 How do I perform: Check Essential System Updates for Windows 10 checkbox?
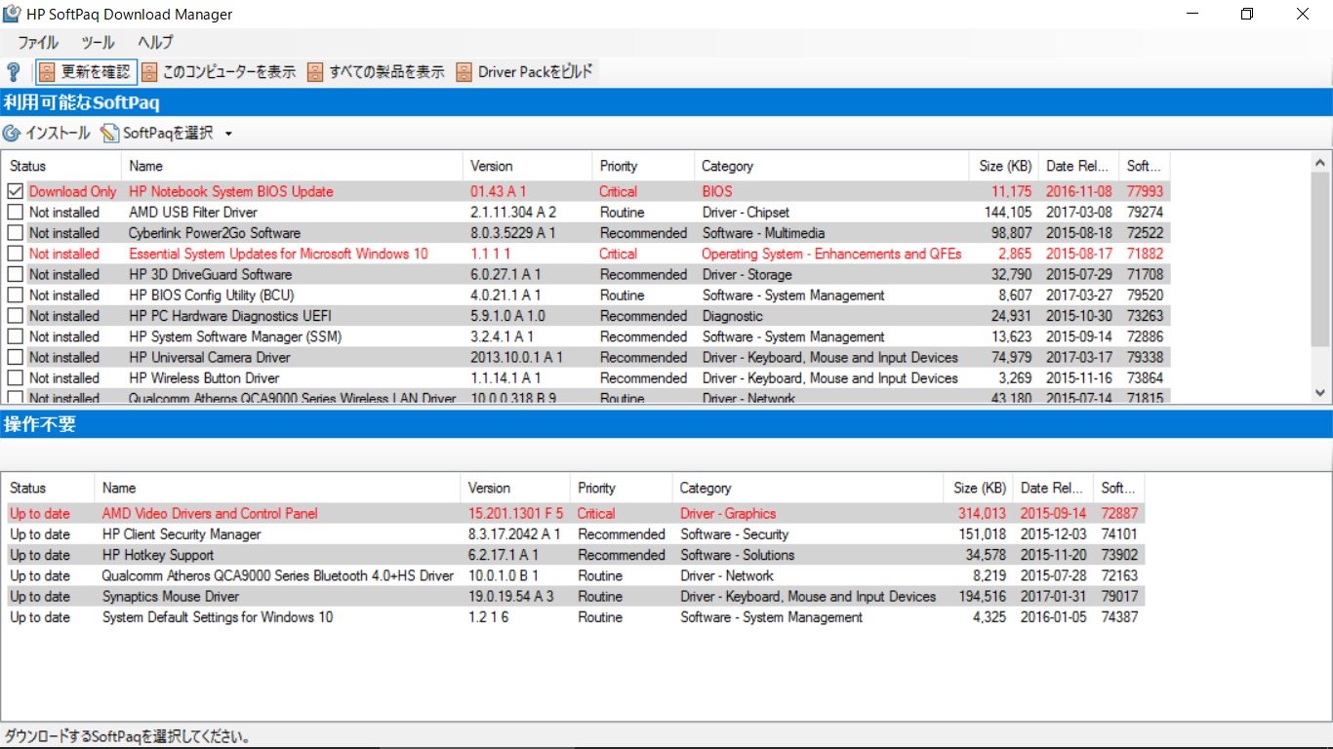click(16, 254)
